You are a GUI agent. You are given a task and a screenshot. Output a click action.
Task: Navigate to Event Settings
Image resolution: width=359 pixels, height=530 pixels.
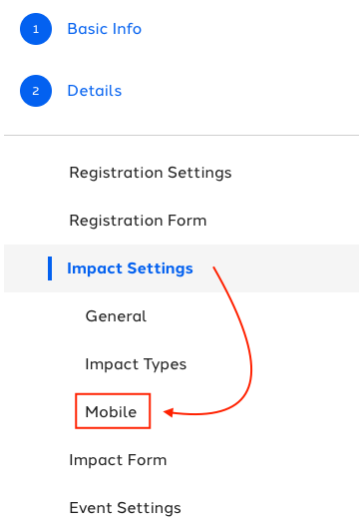point(126,508)
